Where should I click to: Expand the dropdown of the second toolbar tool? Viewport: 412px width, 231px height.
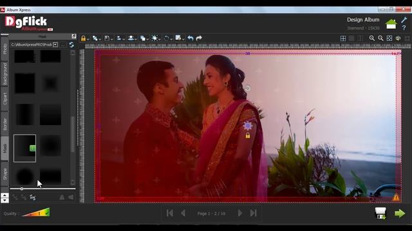pos(100,39)
